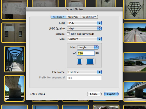Select the lockers photo thumbnail
This screenshot has width=146, height=109.
click(x=14, y=33)
